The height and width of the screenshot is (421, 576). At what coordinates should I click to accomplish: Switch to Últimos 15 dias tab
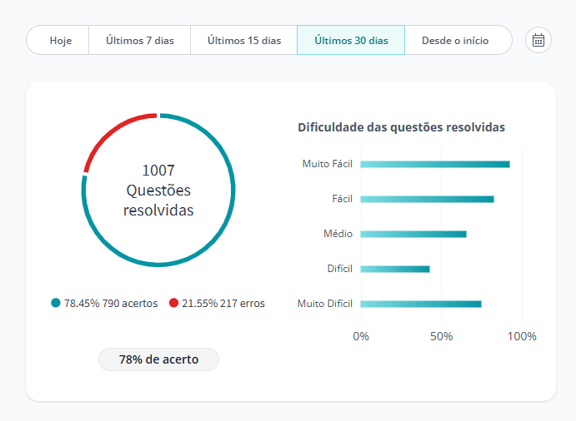pyautogui.click(x=244, y=40)
